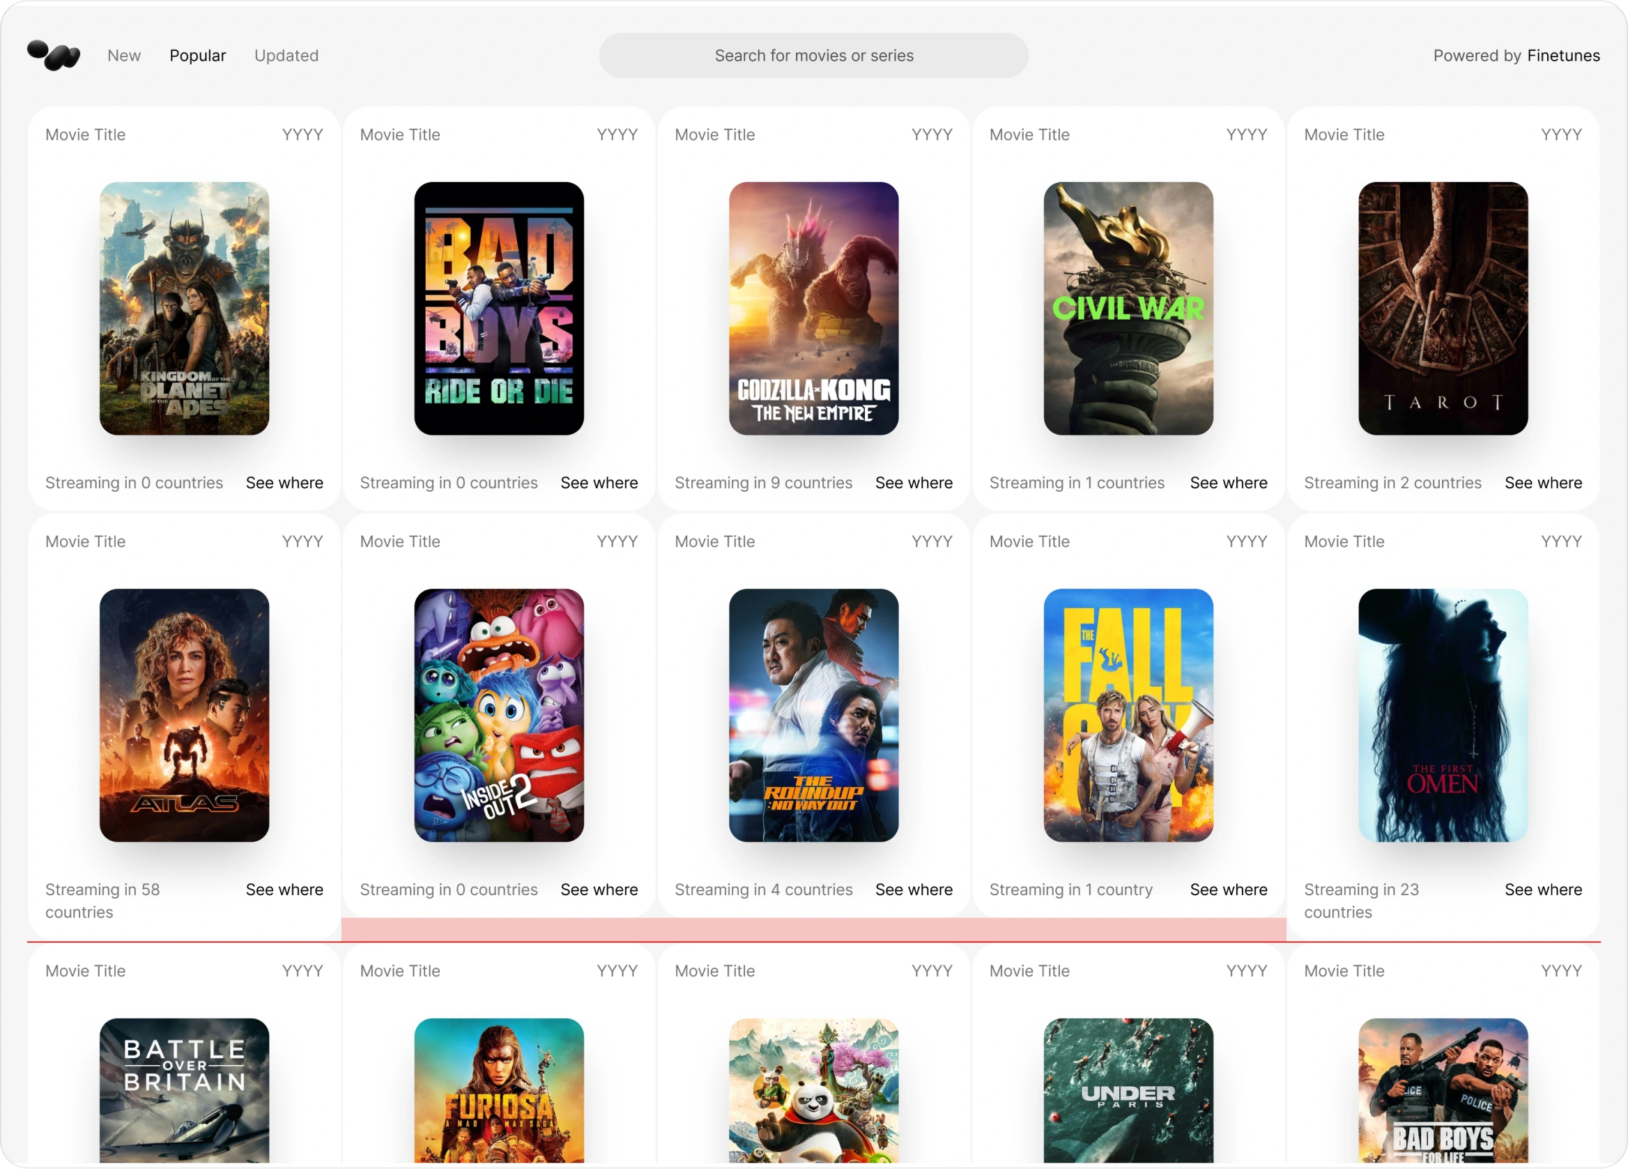Open the Finetunes link
This screenshot has width=1628, height=1169.
[x=1562, y=55]
